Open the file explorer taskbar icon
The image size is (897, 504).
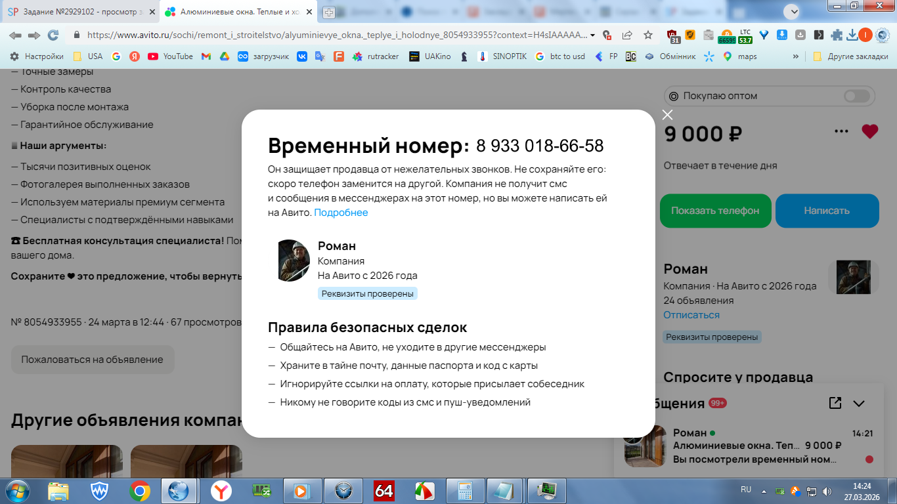pos(58,491)
